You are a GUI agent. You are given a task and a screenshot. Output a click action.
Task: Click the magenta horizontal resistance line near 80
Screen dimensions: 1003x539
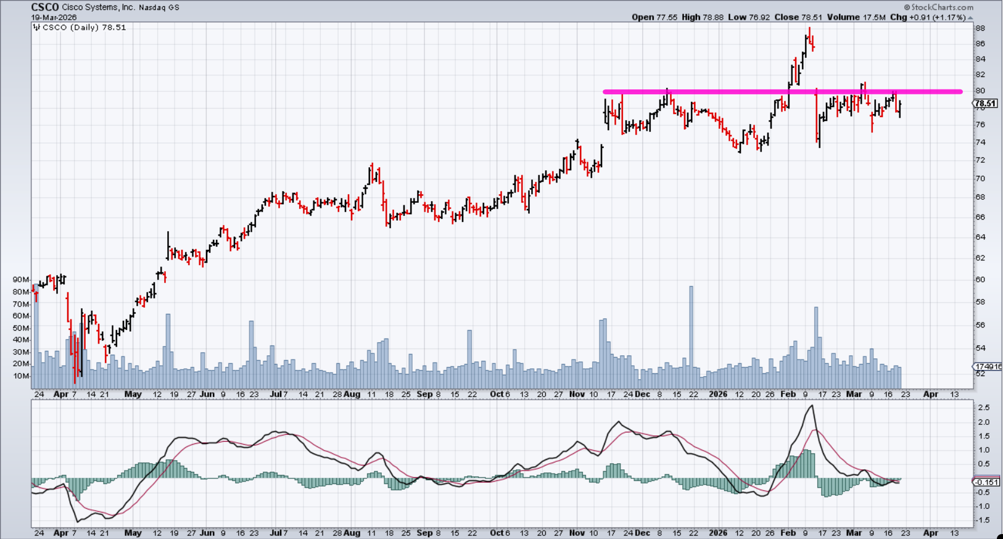click(782, 92)
